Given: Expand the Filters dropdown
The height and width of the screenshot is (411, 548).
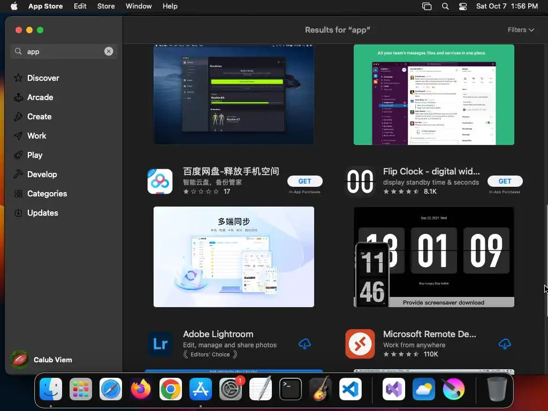Looking at the screenshot, I should (x=521, y=30).
